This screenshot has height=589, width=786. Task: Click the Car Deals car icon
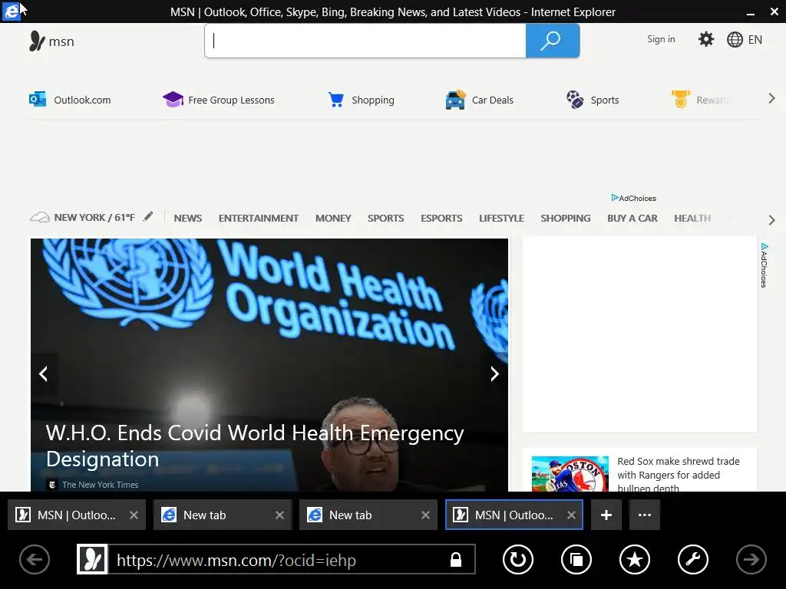click(x=455, y=100)
